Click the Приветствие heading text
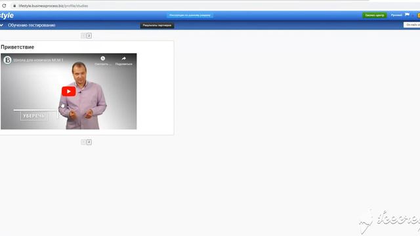 point(18,47)
